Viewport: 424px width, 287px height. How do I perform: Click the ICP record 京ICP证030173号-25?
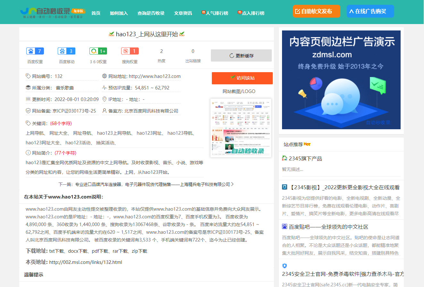[74, 111]
